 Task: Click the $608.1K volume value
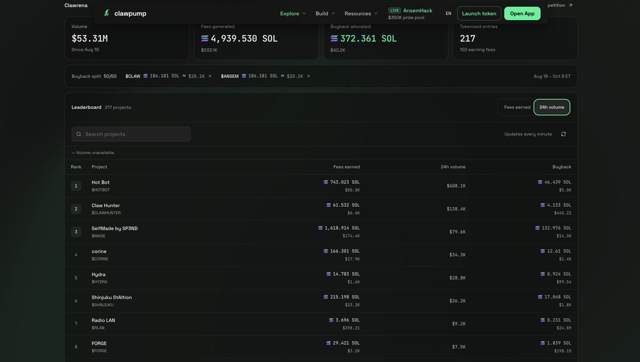(456, 186)
